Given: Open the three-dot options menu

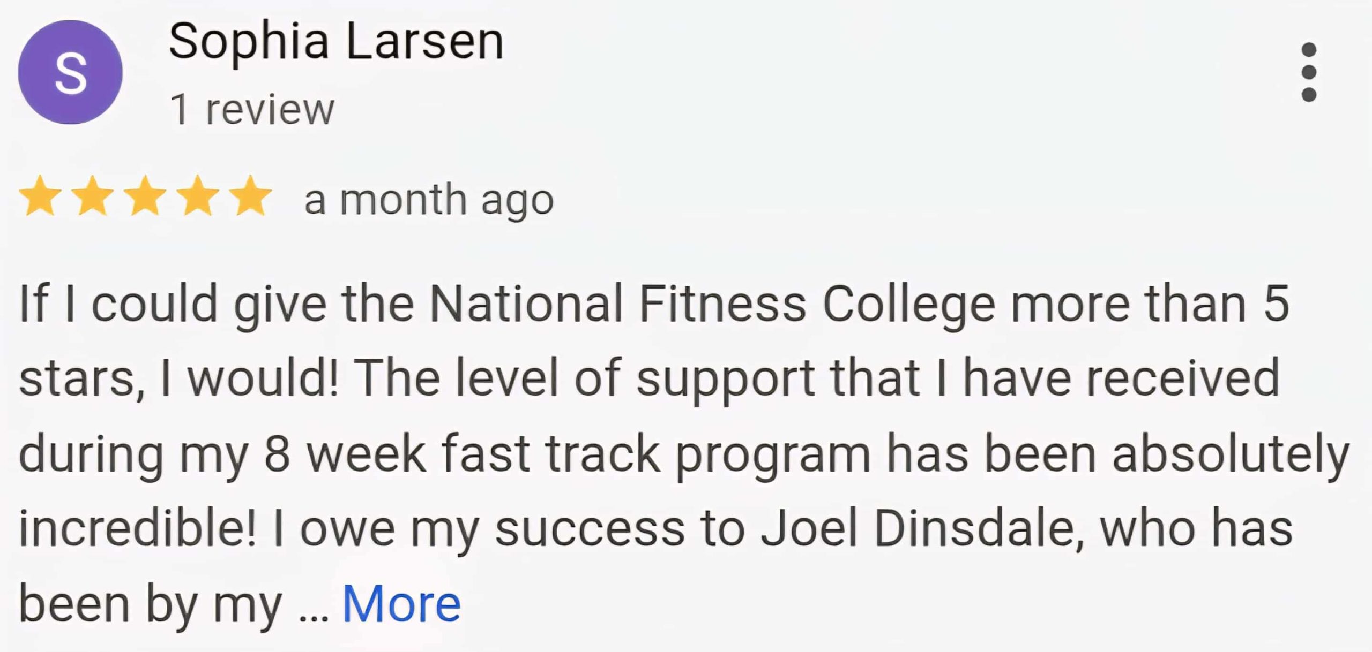Looking at the screenshot, I should [1309, 72].
